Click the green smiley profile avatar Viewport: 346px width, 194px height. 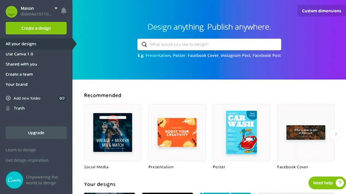(x=12, y=12)
